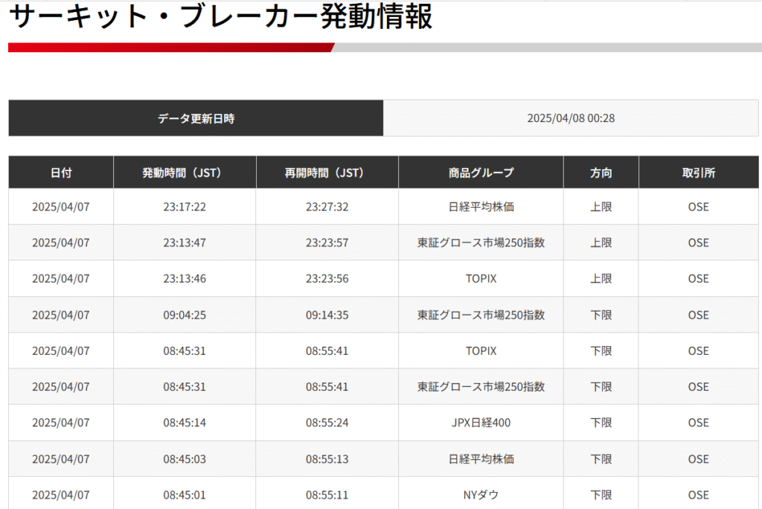Click the データ更新日時 label cell
The height and width of the screenshot is (509, 762).
196,118
